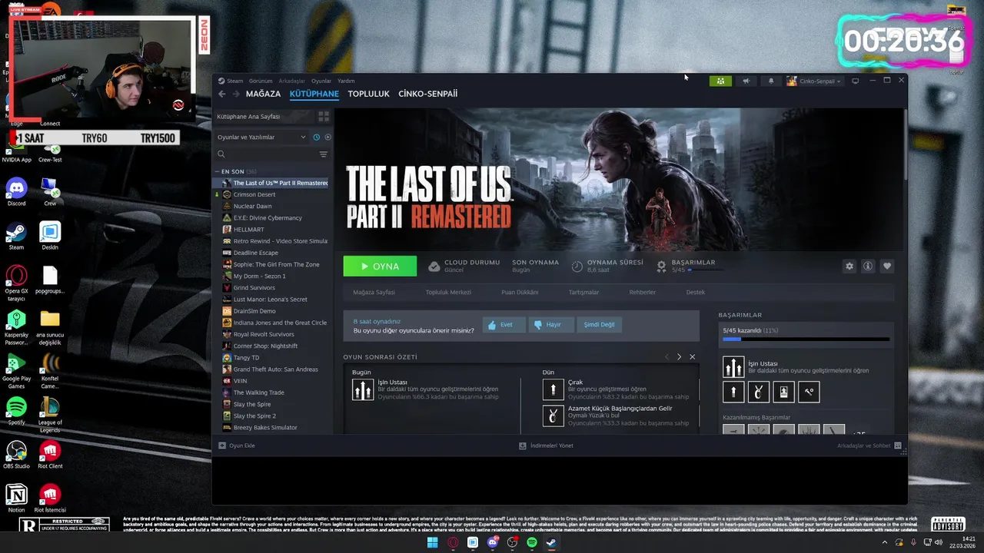Show next post-game summary page

(x=679, y=357)
